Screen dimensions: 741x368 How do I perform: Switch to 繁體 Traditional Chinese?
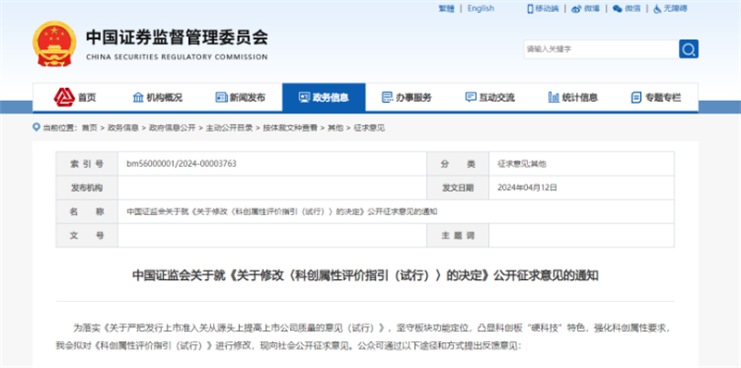[446, 8]
